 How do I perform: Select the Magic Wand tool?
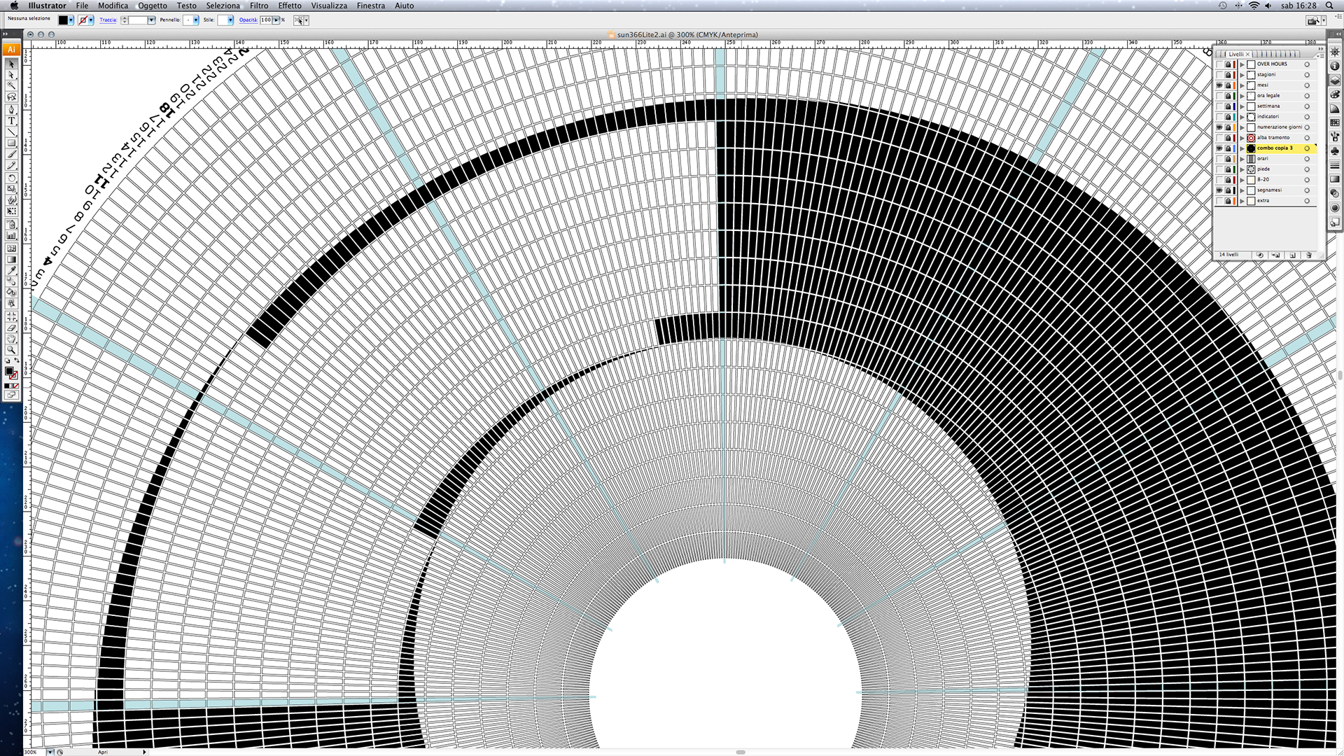point(11,86)
